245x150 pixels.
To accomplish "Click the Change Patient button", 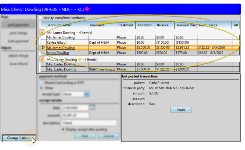I will [x=18, y=138].
